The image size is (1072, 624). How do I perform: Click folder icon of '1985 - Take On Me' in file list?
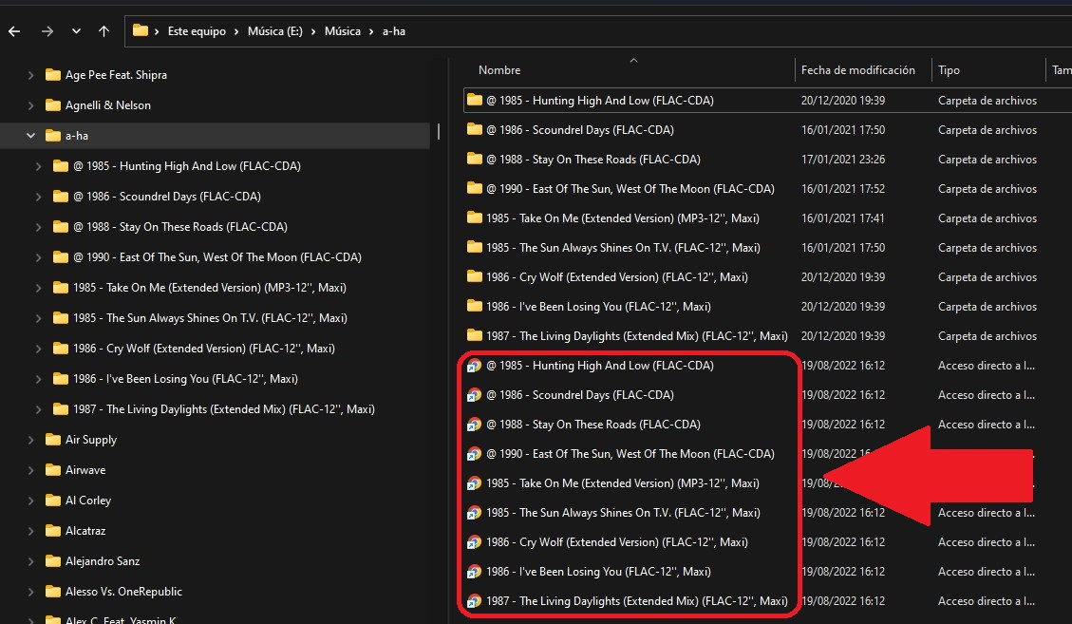(x=475, y=217)
